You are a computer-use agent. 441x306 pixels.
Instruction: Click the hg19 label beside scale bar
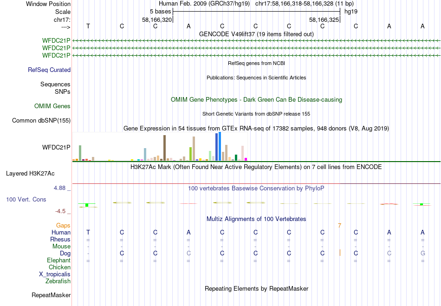pos(351,12)
